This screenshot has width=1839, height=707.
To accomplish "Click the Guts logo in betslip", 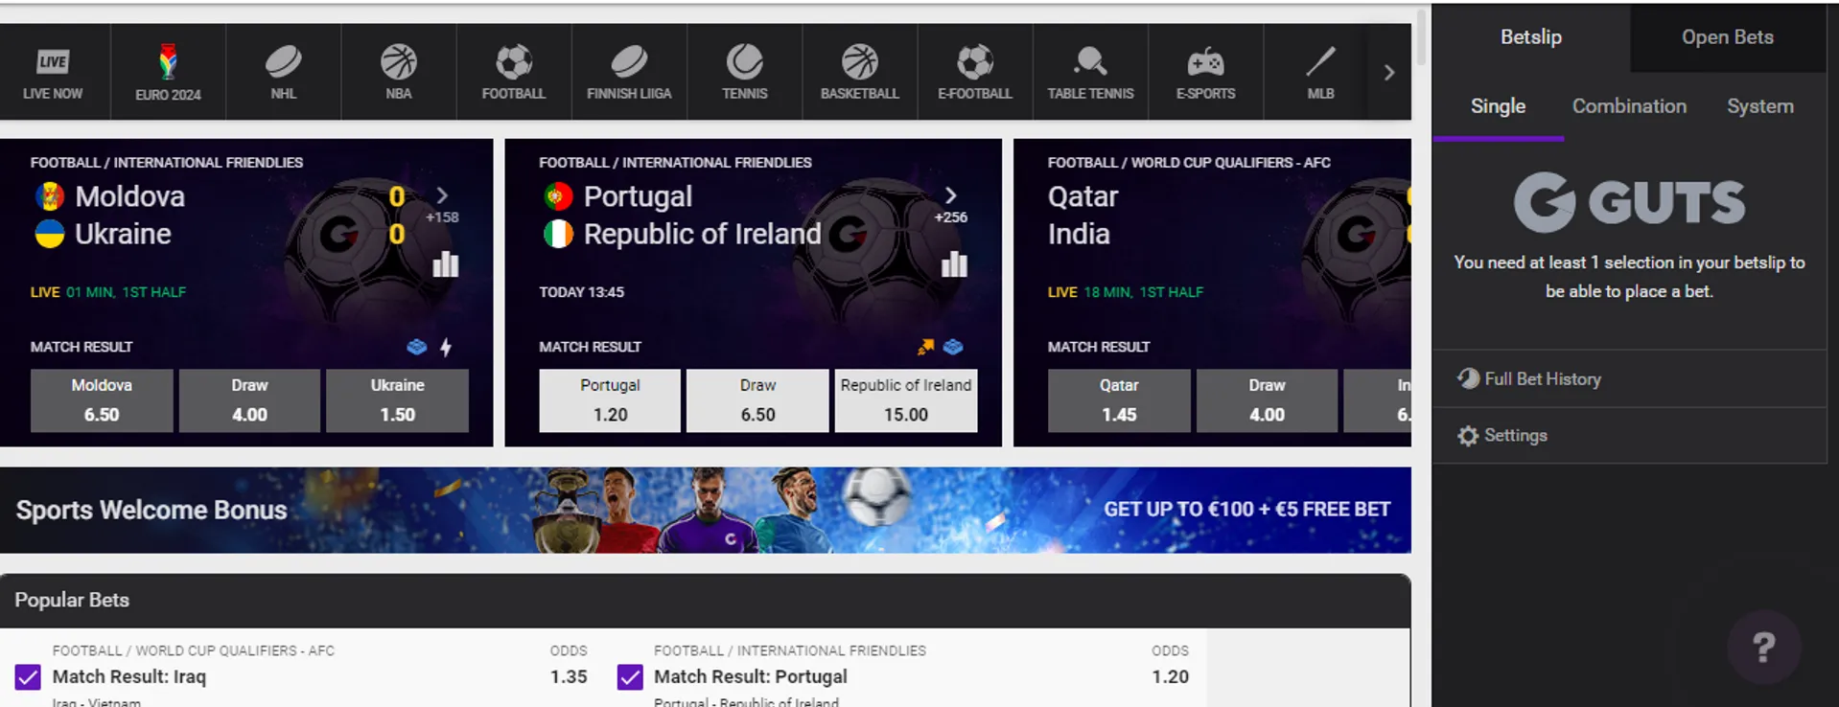I will coord(1629,202).
